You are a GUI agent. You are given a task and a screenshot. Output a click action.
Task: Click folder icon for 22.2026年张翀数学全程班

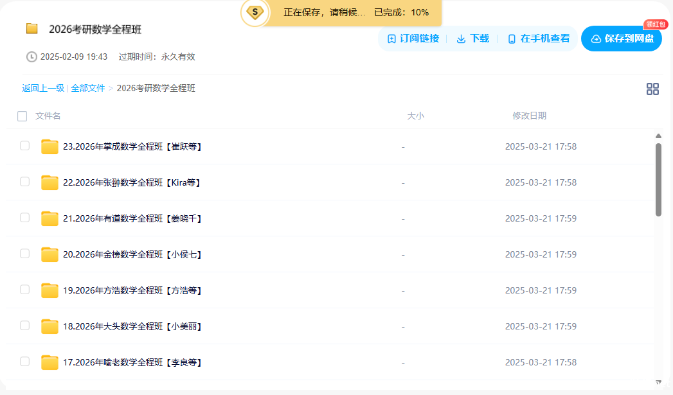[49, 182]
